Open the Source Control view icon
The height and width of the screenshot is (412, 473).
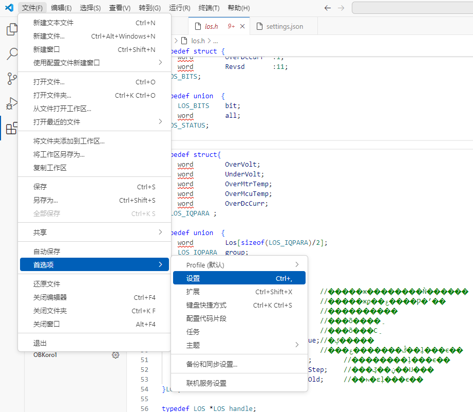[x=12, y=79]
